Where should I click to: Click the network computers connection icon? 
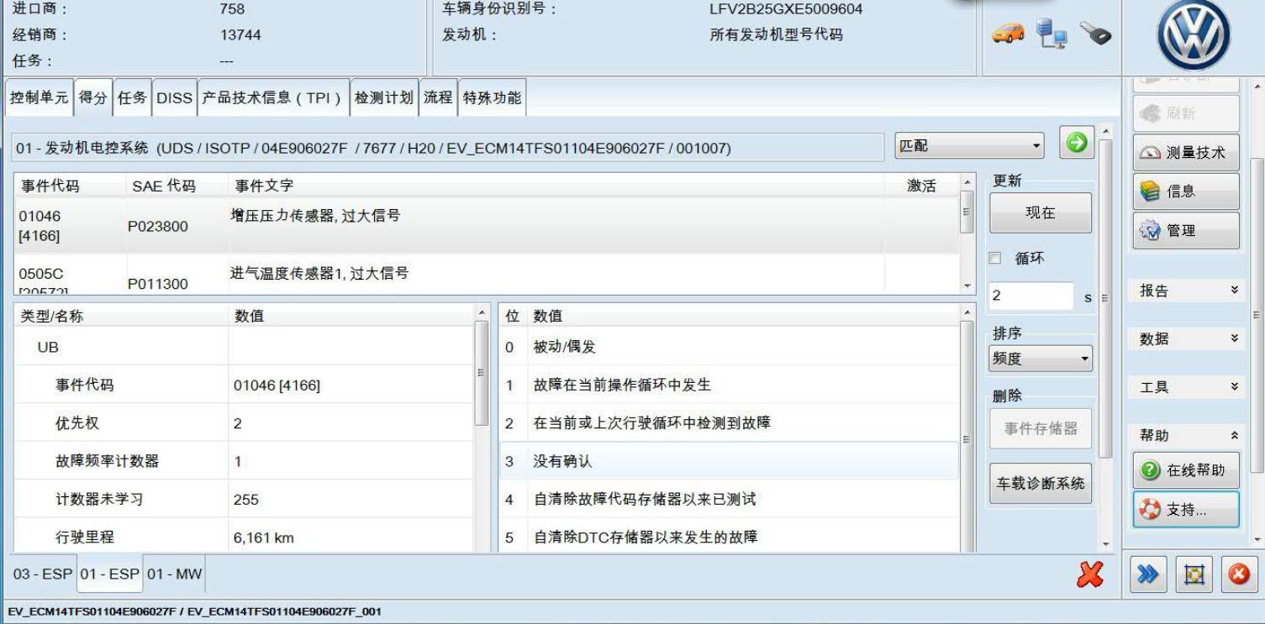coord(1051,33)
